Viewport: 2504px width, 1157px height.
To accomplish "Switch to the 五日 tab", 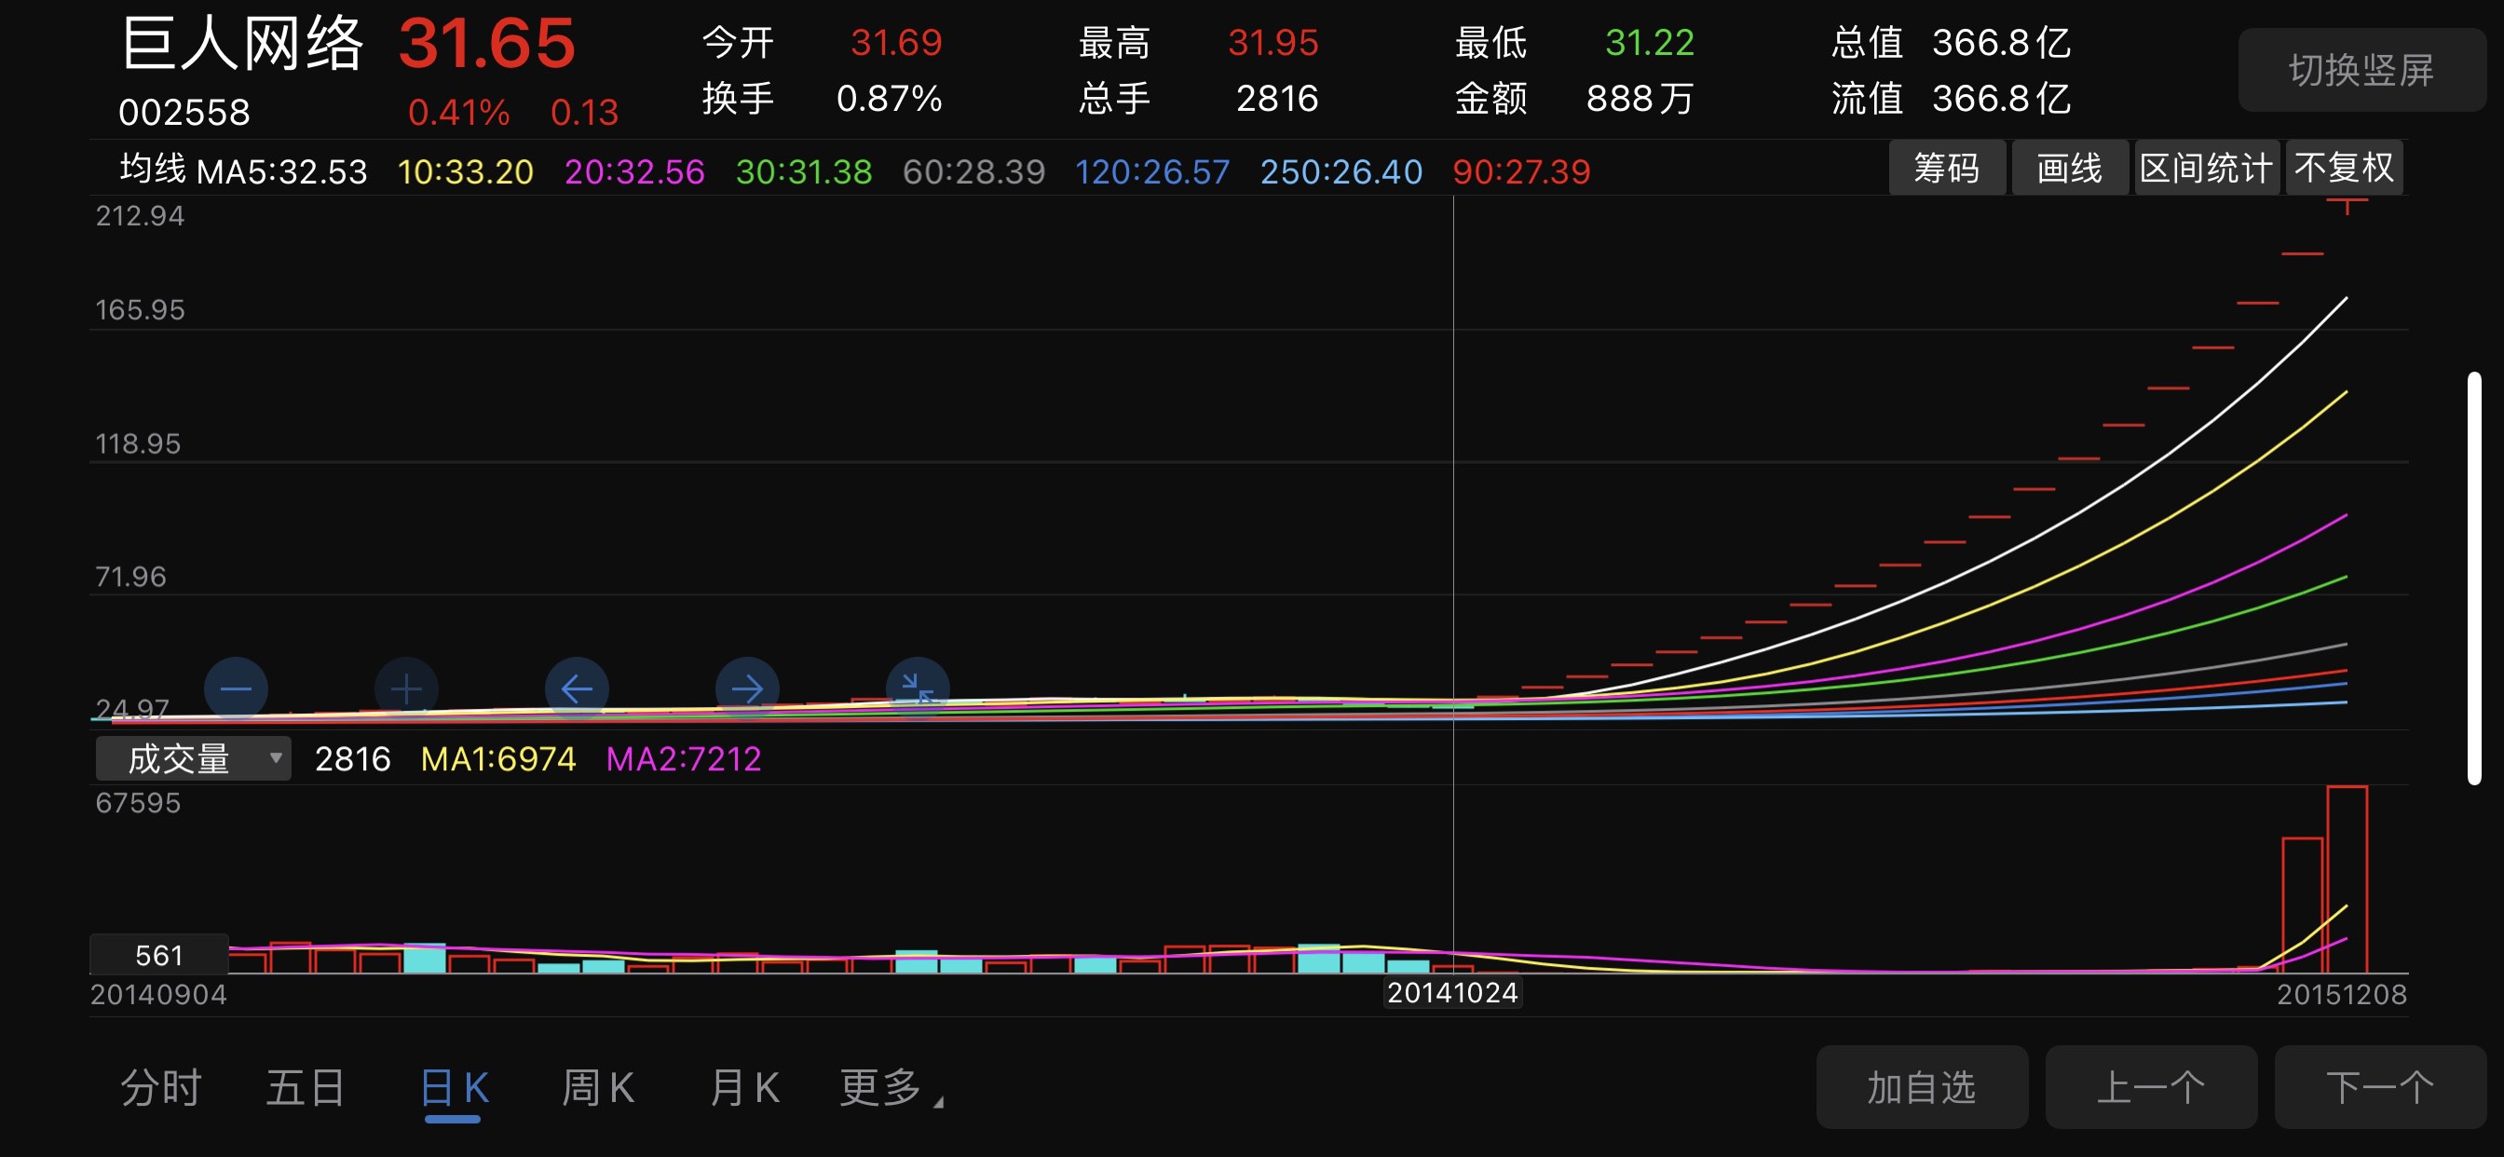I will [x=306, y=1088].
